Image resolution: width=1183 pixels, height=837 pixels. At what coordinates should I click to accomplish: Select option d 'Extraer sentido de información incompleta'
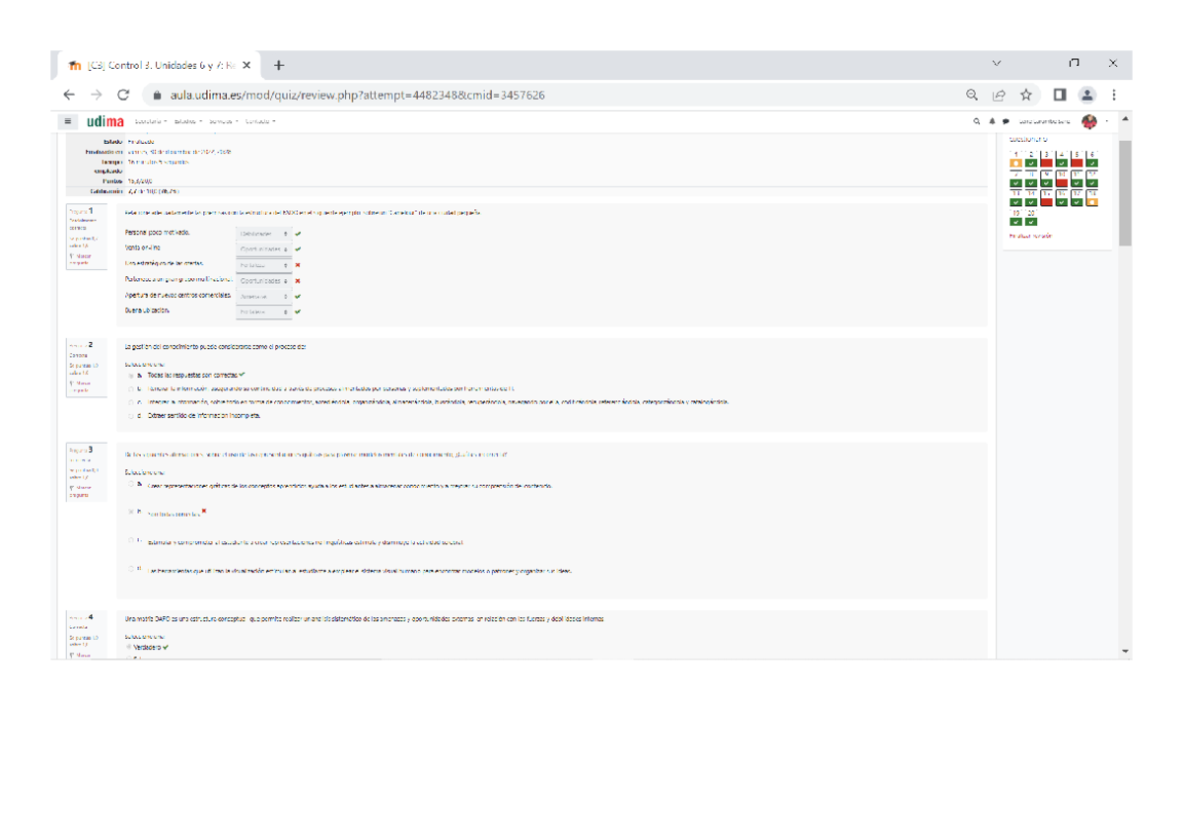131,416
